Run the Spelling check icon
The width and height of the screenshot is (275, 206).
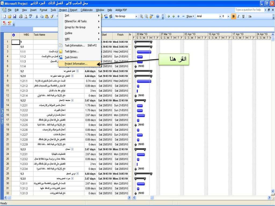pos(31,16)
